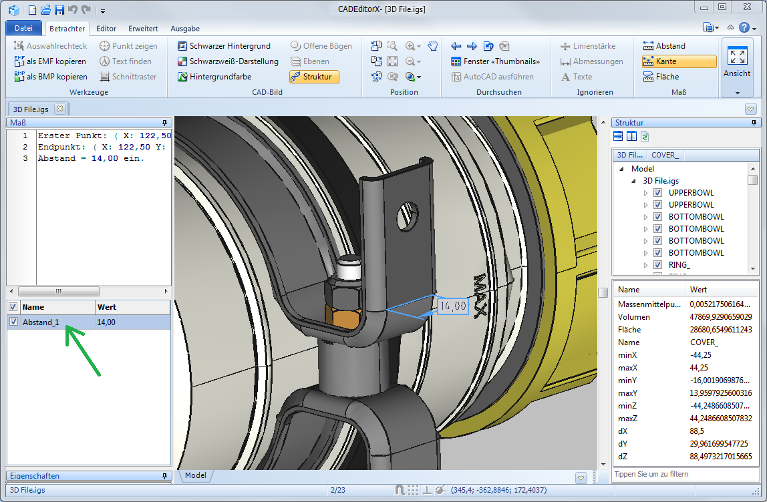This screenshot has width=767, height=502.
Task: Switch to the Ausgabe ribbon tab
Action: pyautogui.click(x=185, y=29)
